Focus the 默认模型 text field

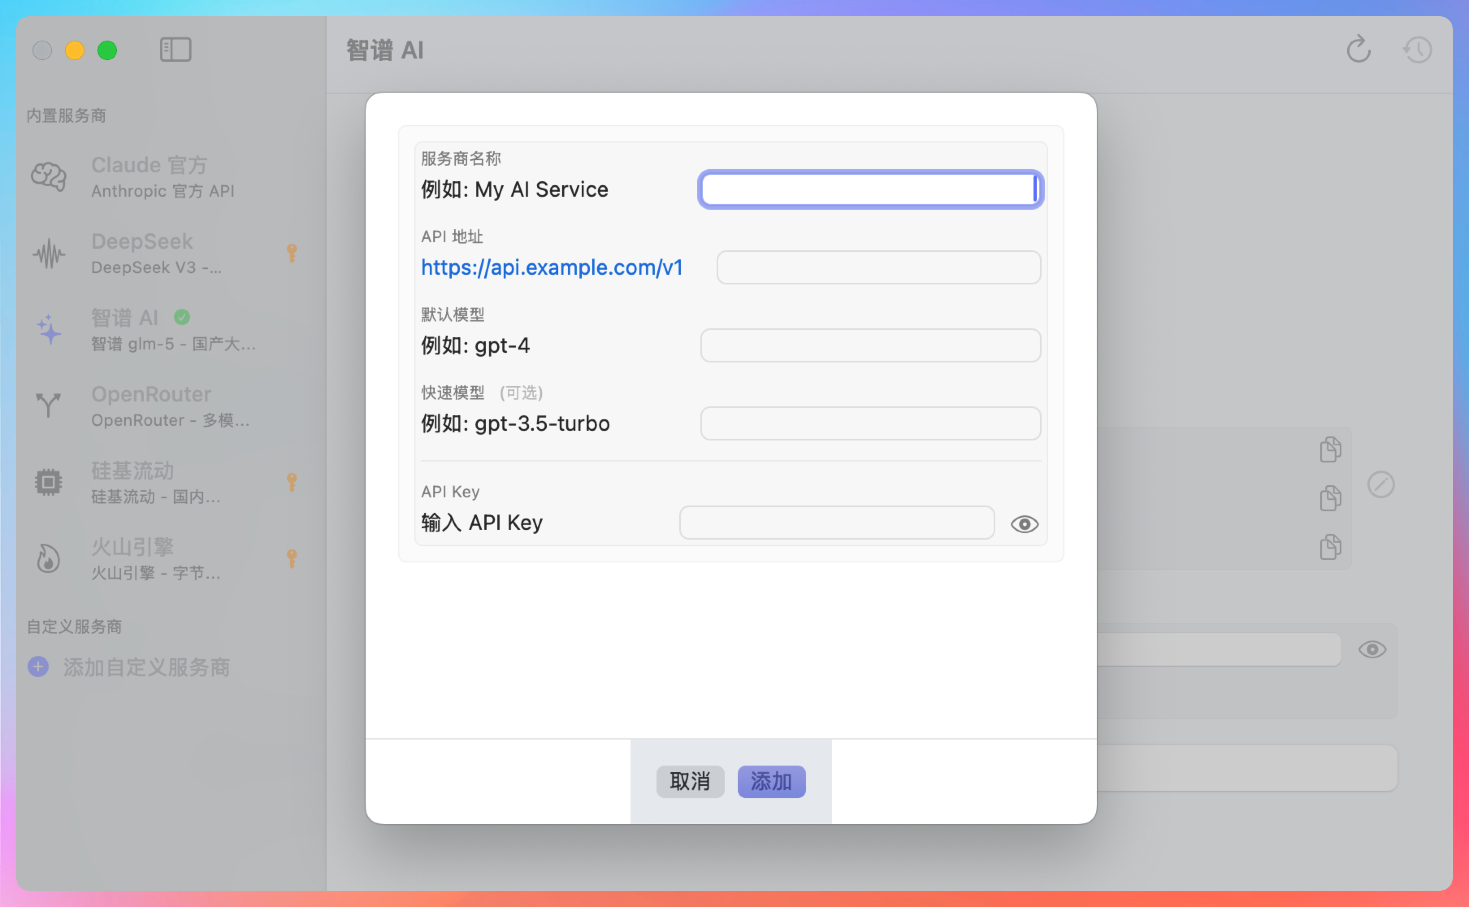click(870, 345)
